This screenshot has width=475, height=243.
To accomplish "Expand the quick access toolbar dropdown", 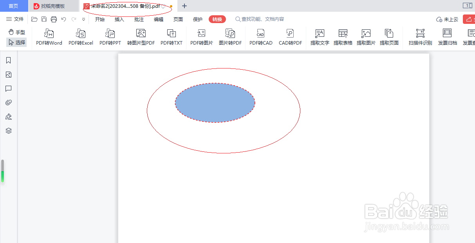I will tap(83, 19).
